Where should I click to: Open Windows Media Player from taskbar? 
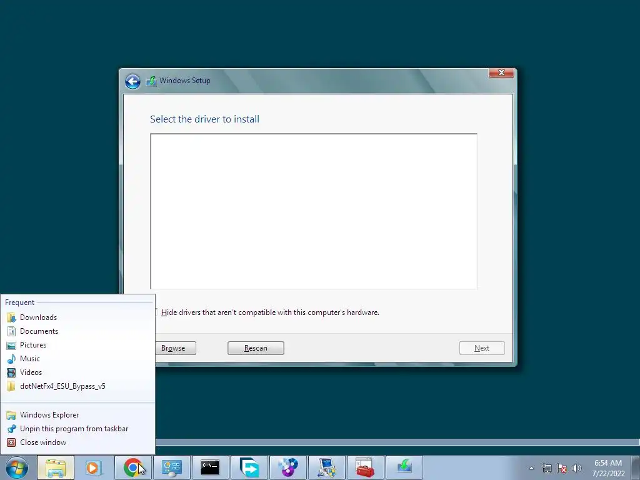click(94, 467)
